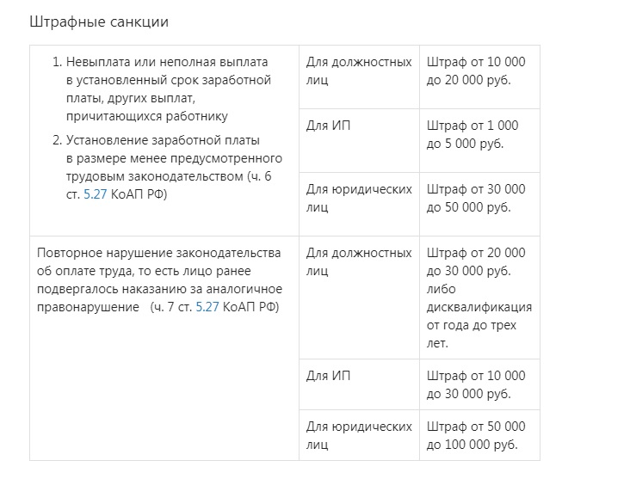Click the word 'дисквалификация' in table
The height and width of the screenshot is (479, 630).
click(x=479, y=307)
